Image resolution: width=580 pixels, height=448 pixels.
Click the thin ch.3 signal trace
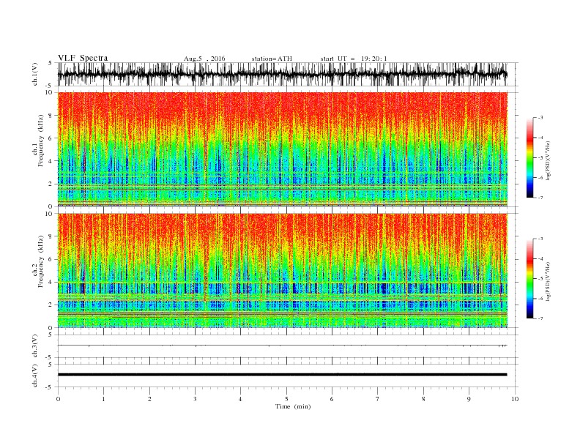pyautogui.click(x=283, y=346)
